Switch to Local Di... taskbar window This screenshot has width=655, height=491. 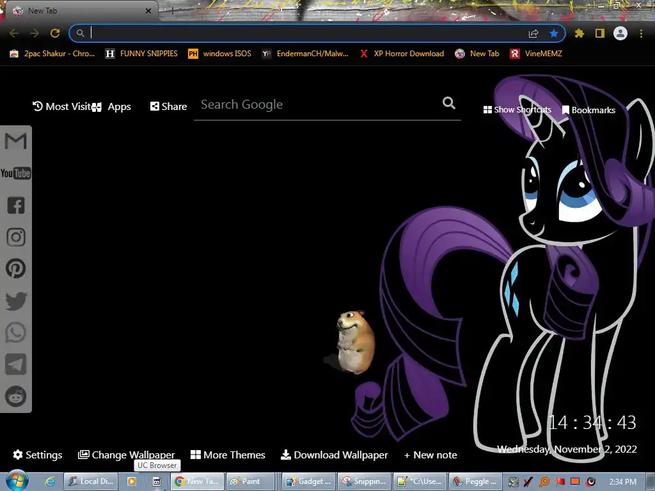tap(91, 481)
